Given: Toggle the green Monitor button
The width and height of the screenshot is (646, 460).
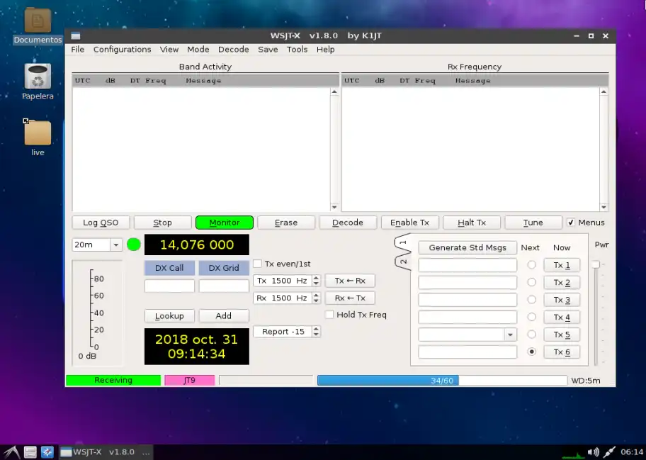Looking at the screenshot, I should click(224, 223).
